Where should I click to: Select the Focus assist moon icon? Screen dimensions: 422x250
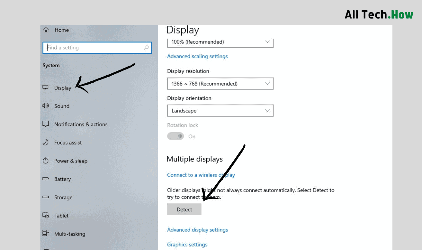(x=45, y=142)
